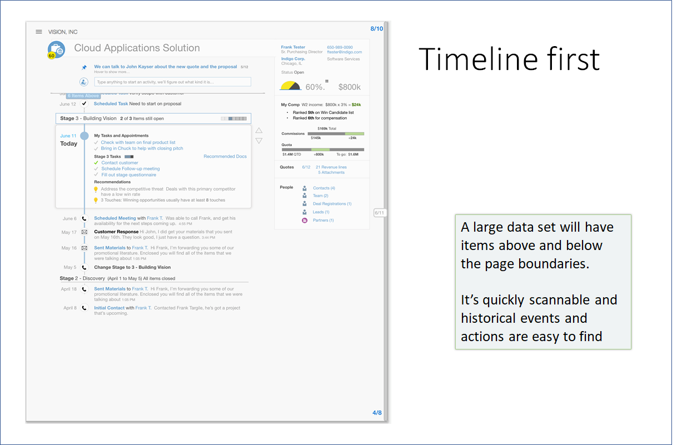Expand the Stage 3 - Building Vision header
687x445 pixels.
[153, 118]
